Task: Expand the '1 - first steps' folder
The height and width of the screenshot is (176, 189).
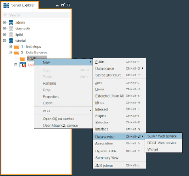Action: (10, 46)
